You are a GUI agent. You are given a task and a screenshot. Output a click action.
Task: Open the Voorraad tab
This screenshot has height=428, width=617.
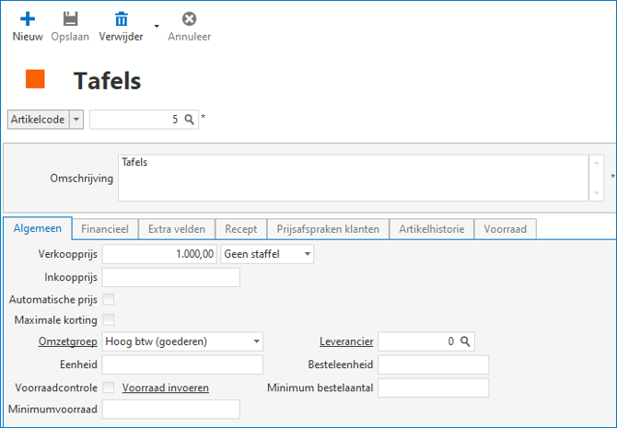[506, 229]
